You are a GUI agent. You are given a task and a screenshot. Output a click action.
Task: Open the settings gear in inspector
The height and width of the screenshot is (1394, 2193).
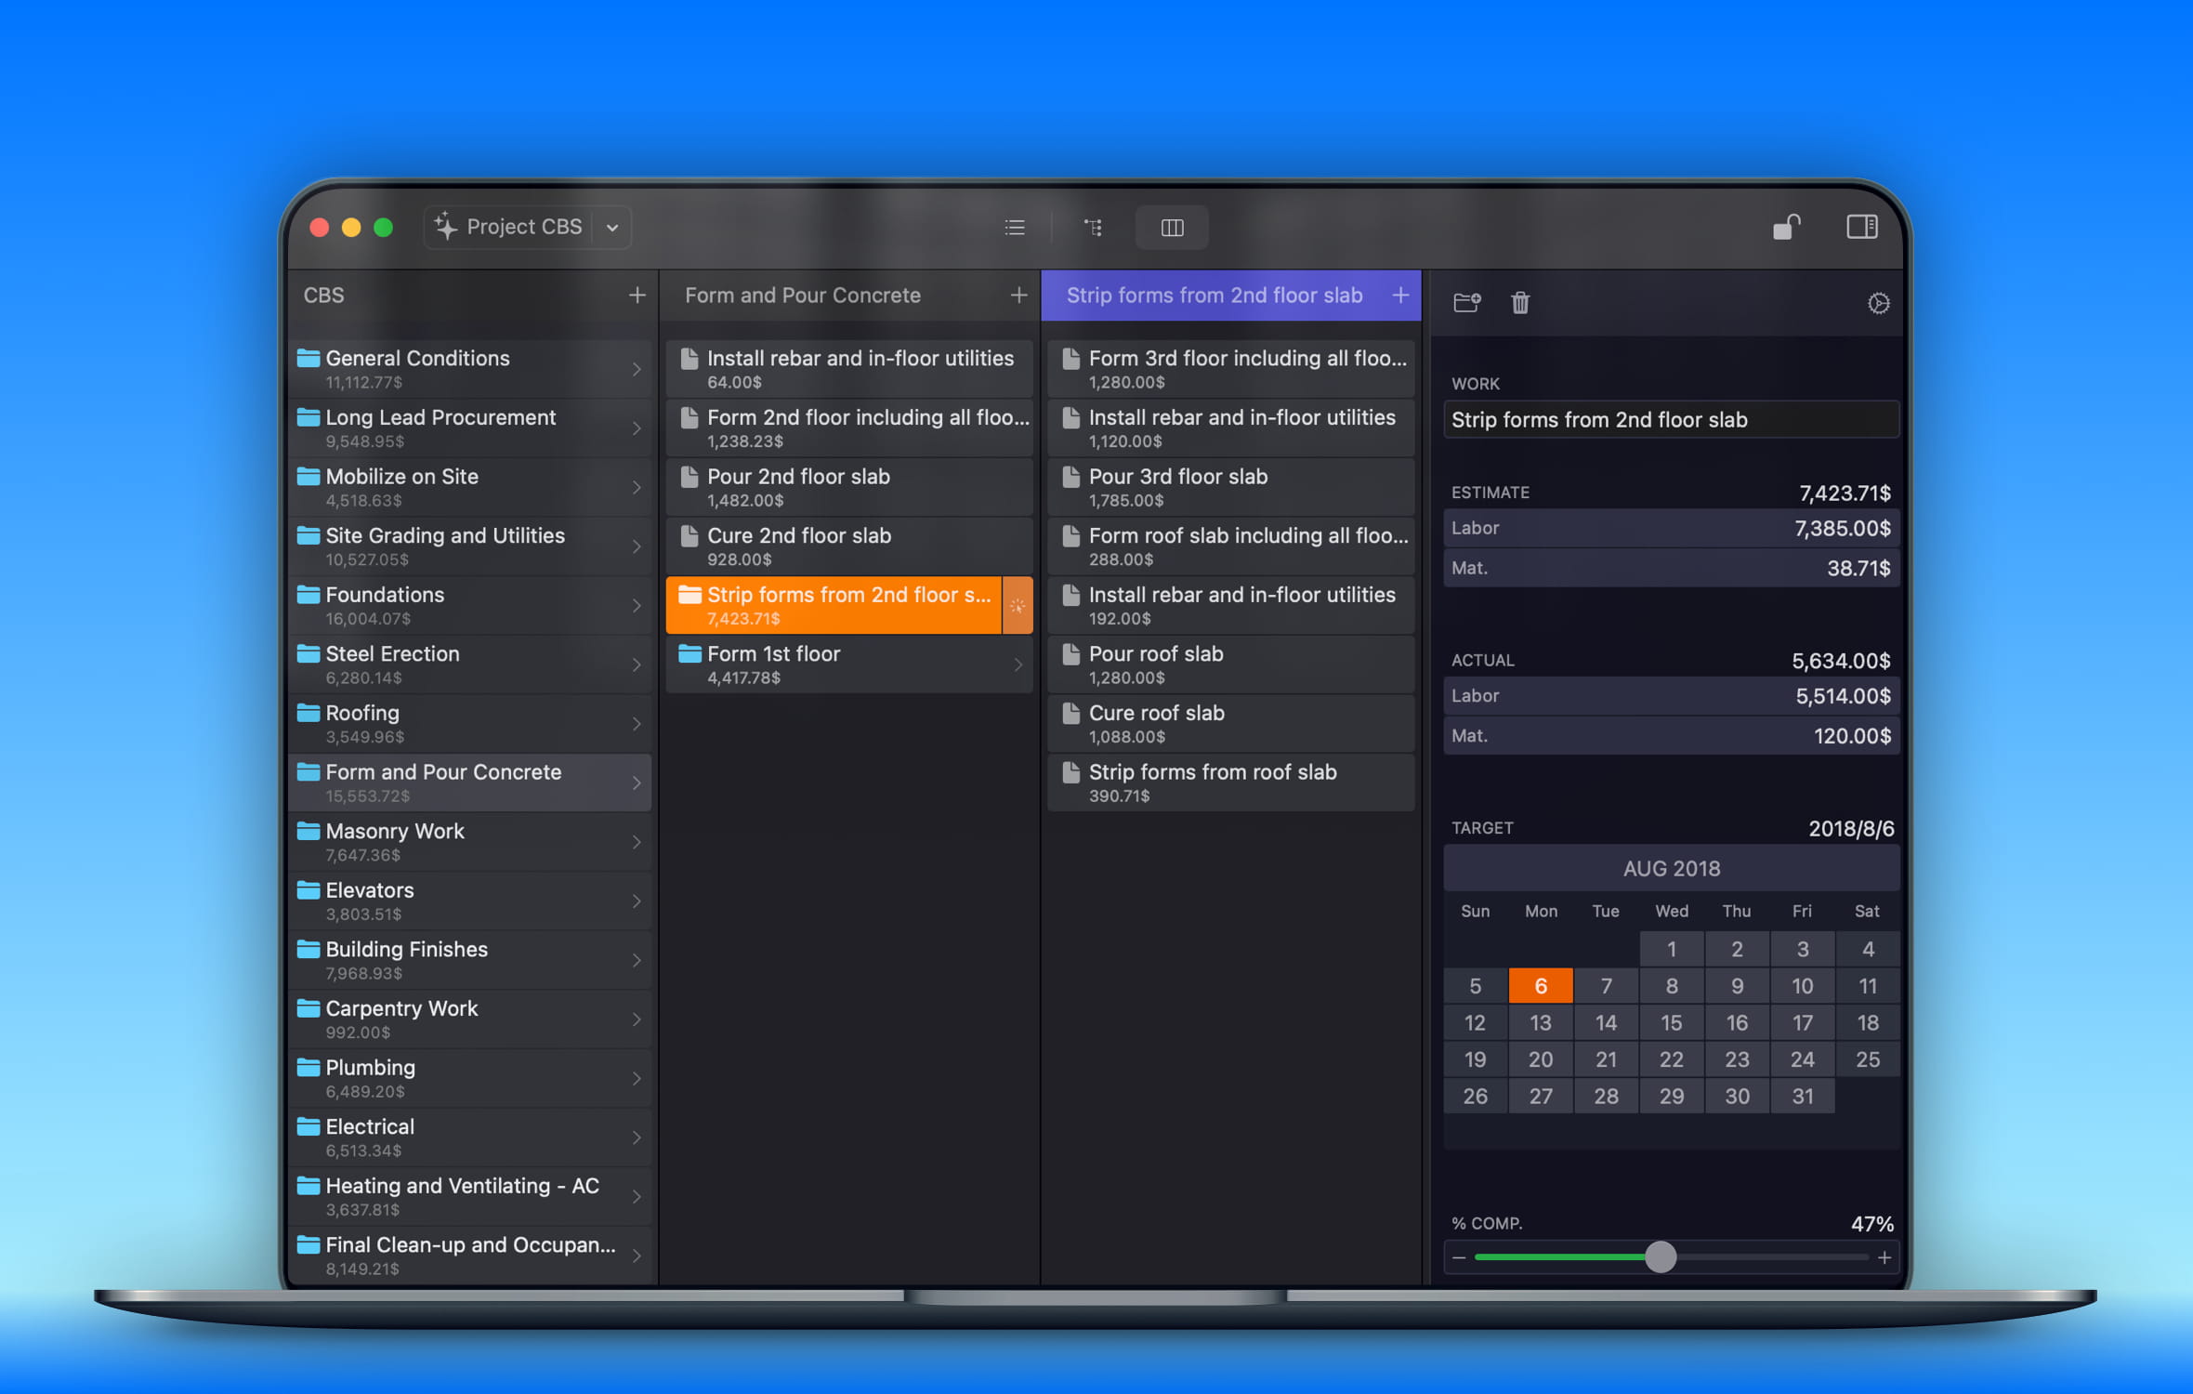1878,304
